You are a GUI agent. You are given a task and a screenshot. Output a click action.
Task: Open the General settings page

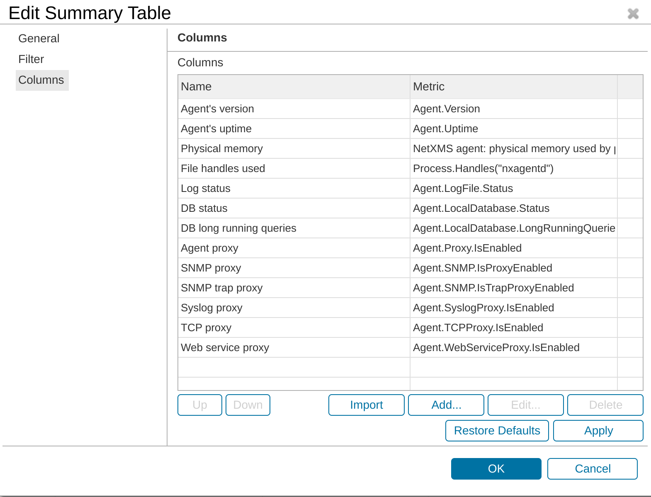click(39, 39)
